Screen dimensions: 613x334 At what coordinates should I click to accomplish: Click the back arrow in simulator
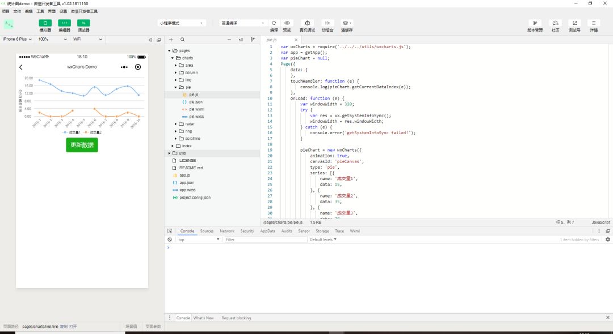[x=21, y=67]
